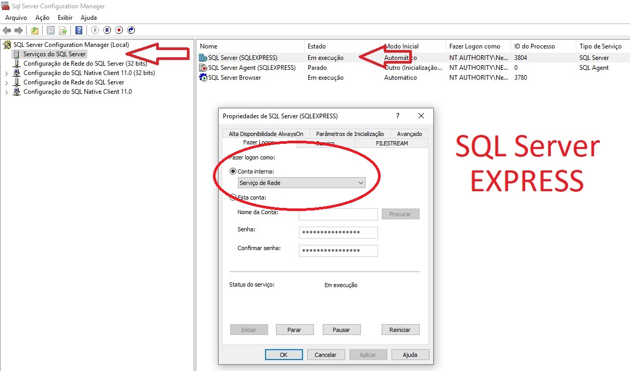Click the SQL Native Client 11.0 (32 bits) icon
Viewport: 630px width, 371px height.
(x=17, y=73)
